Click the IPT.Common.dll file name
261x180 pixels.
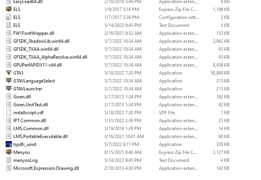(30, 121)
